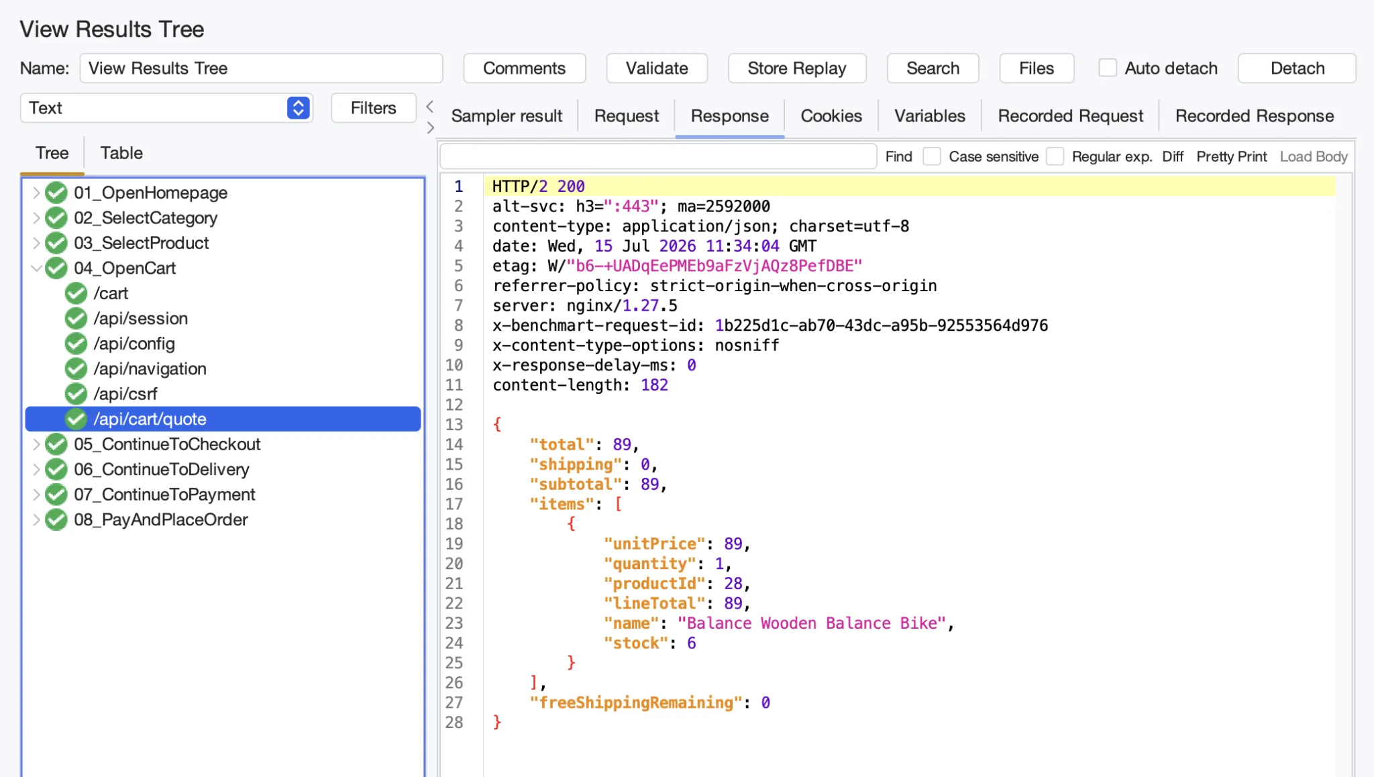Click status icon of /api/cart/quote
The height and width of the screenshot is (777, 1374).
pyautogui.click(x=76, y=419)
